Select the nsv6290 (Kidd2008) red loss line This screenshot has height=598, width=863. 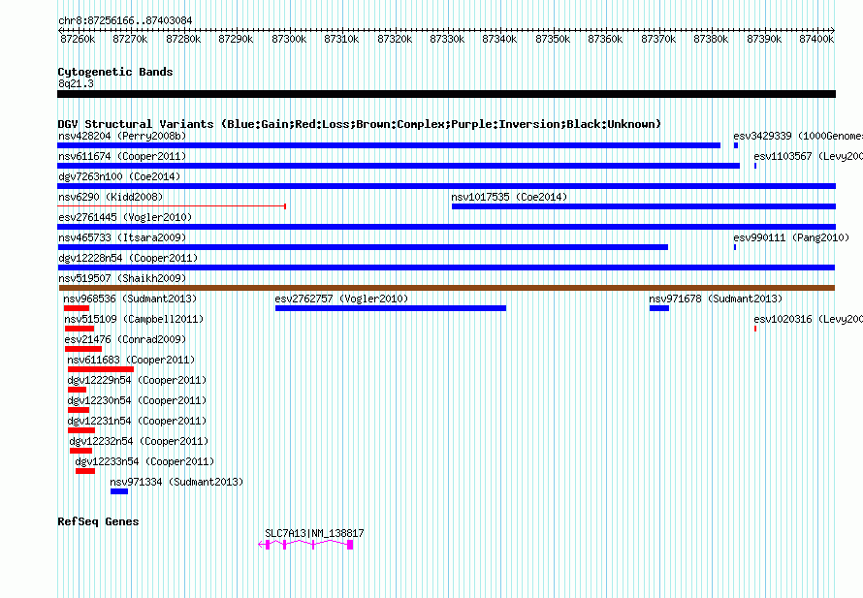tap(172, 206)
